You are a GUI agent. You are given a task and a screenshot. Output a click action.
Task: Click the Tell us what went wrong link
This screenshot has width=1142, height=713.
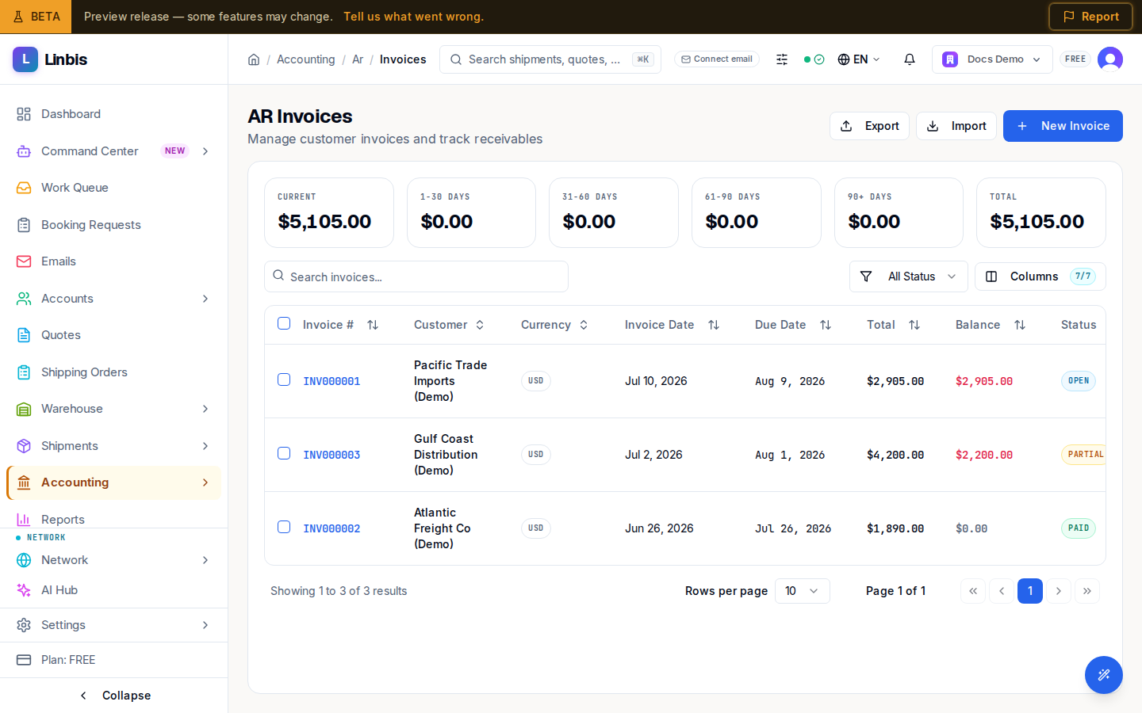[x=413, y=17]
